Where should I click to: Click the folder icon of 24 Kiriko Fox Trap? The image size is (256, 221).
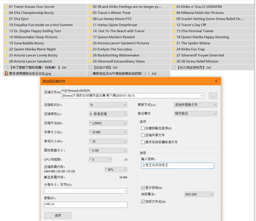coord(174,49)
